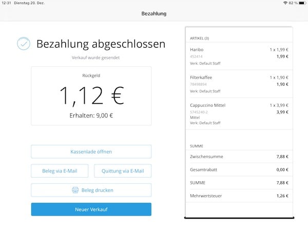Print receipt with Beleg drucken
308x231 pixels.
tap(91, 190)
